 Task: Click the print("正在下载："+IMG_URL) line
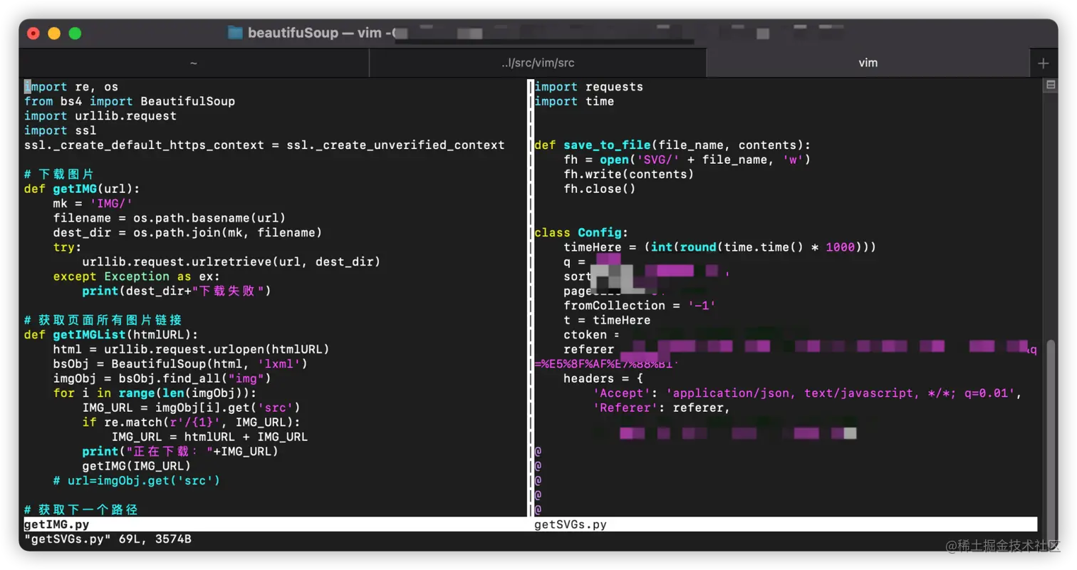pyautogui.click(x=180, y=451)
